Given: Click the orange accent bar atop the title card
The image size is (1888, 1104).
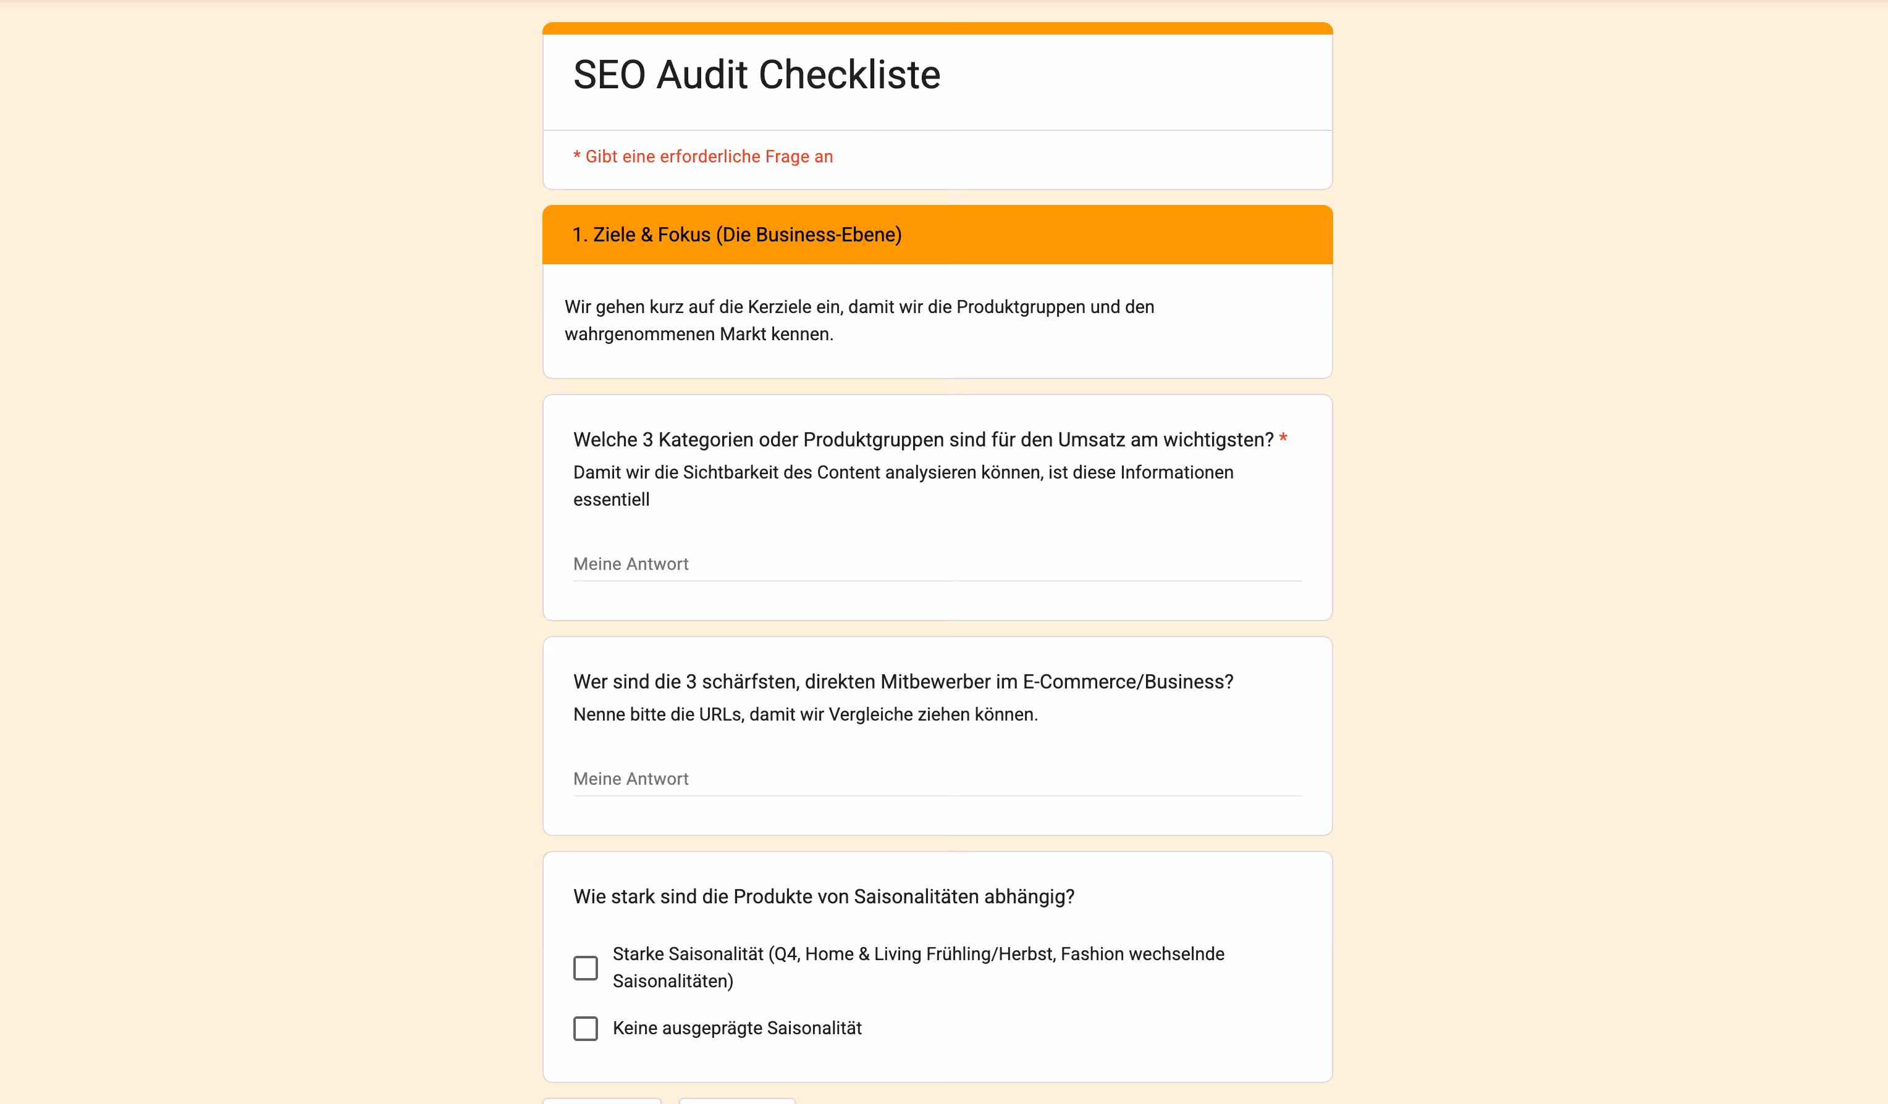Looking at the screenshot, I should (x=937, y=28).
